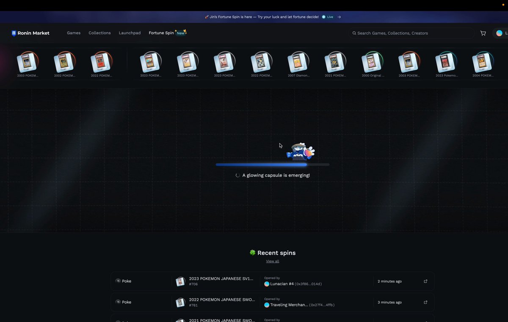Click "A glowing capsule is emerging!" text
Screen dimensions: 508x322
pos(276,175)
